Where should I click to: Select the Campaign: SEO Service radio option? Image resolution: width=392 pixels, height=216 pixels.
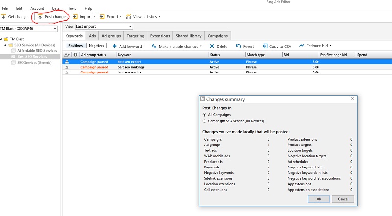[x=204, y=121]
